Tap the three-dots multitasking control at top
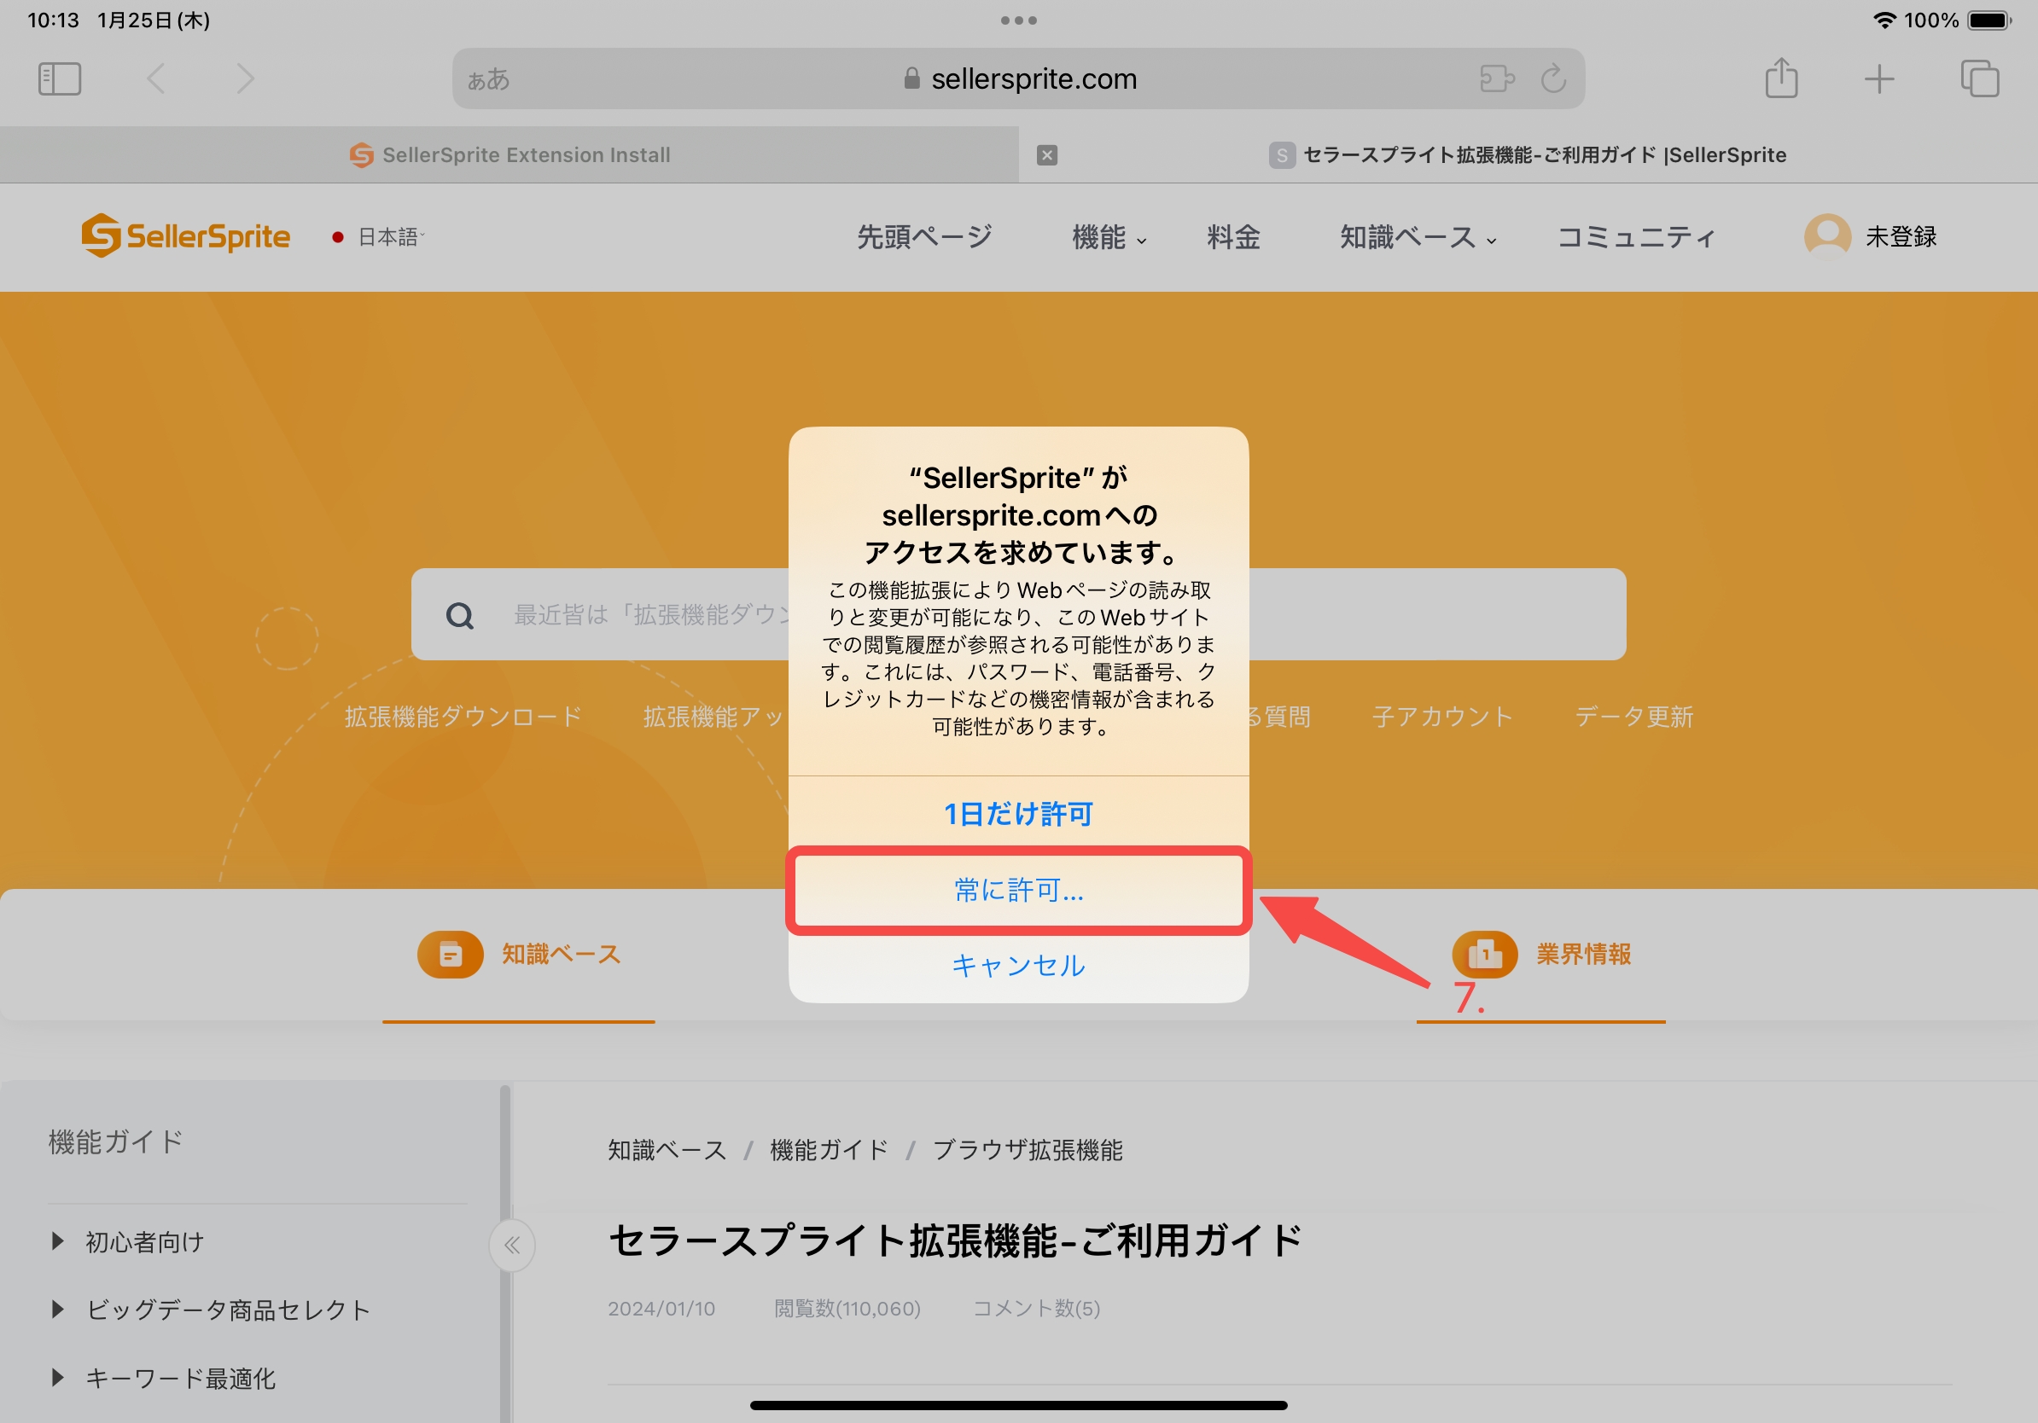 pos(1019,20)
